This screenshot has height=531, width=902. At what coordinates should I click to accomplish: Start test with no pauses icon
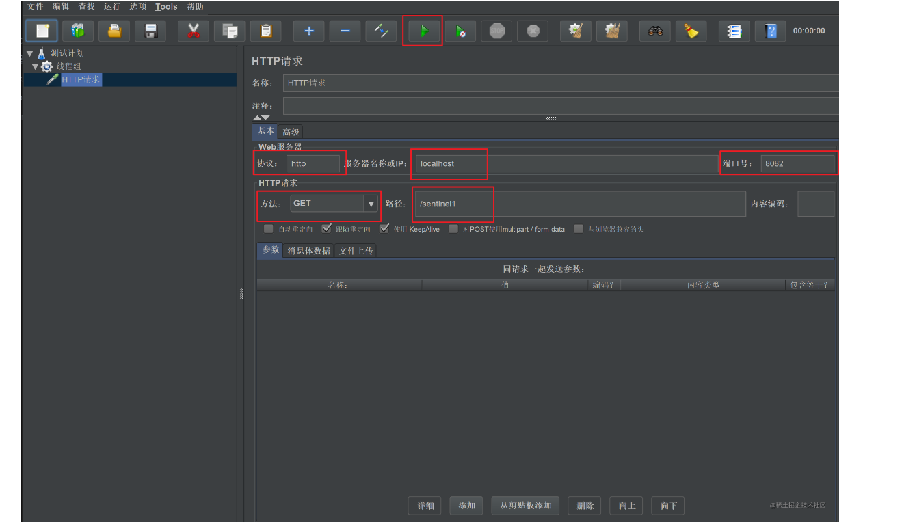click(x=461, y=31)
